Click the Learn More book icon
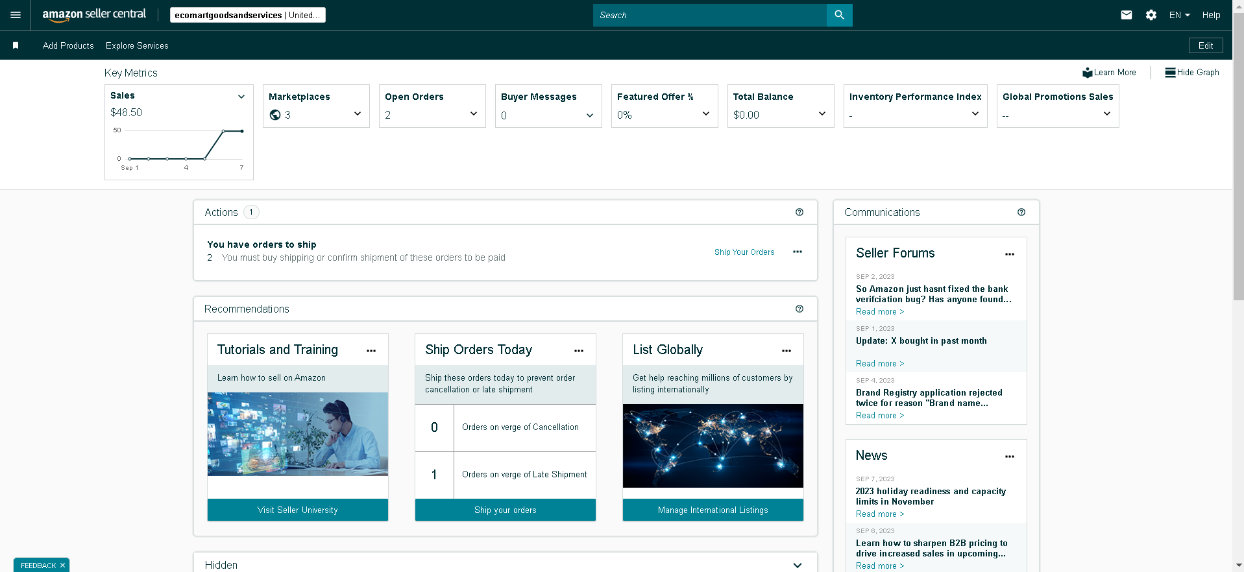 (x=1088, y=73)
